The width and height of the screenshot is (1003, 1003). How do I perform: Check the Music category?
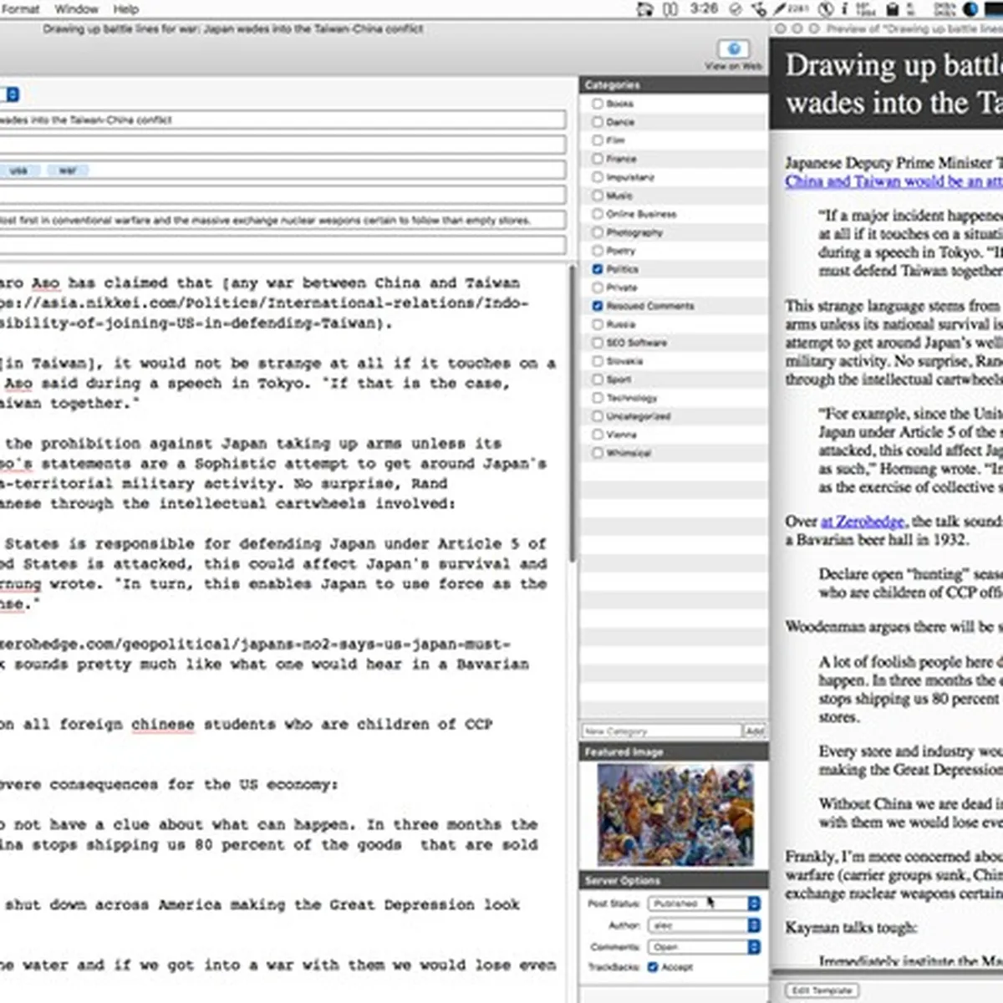597,196
